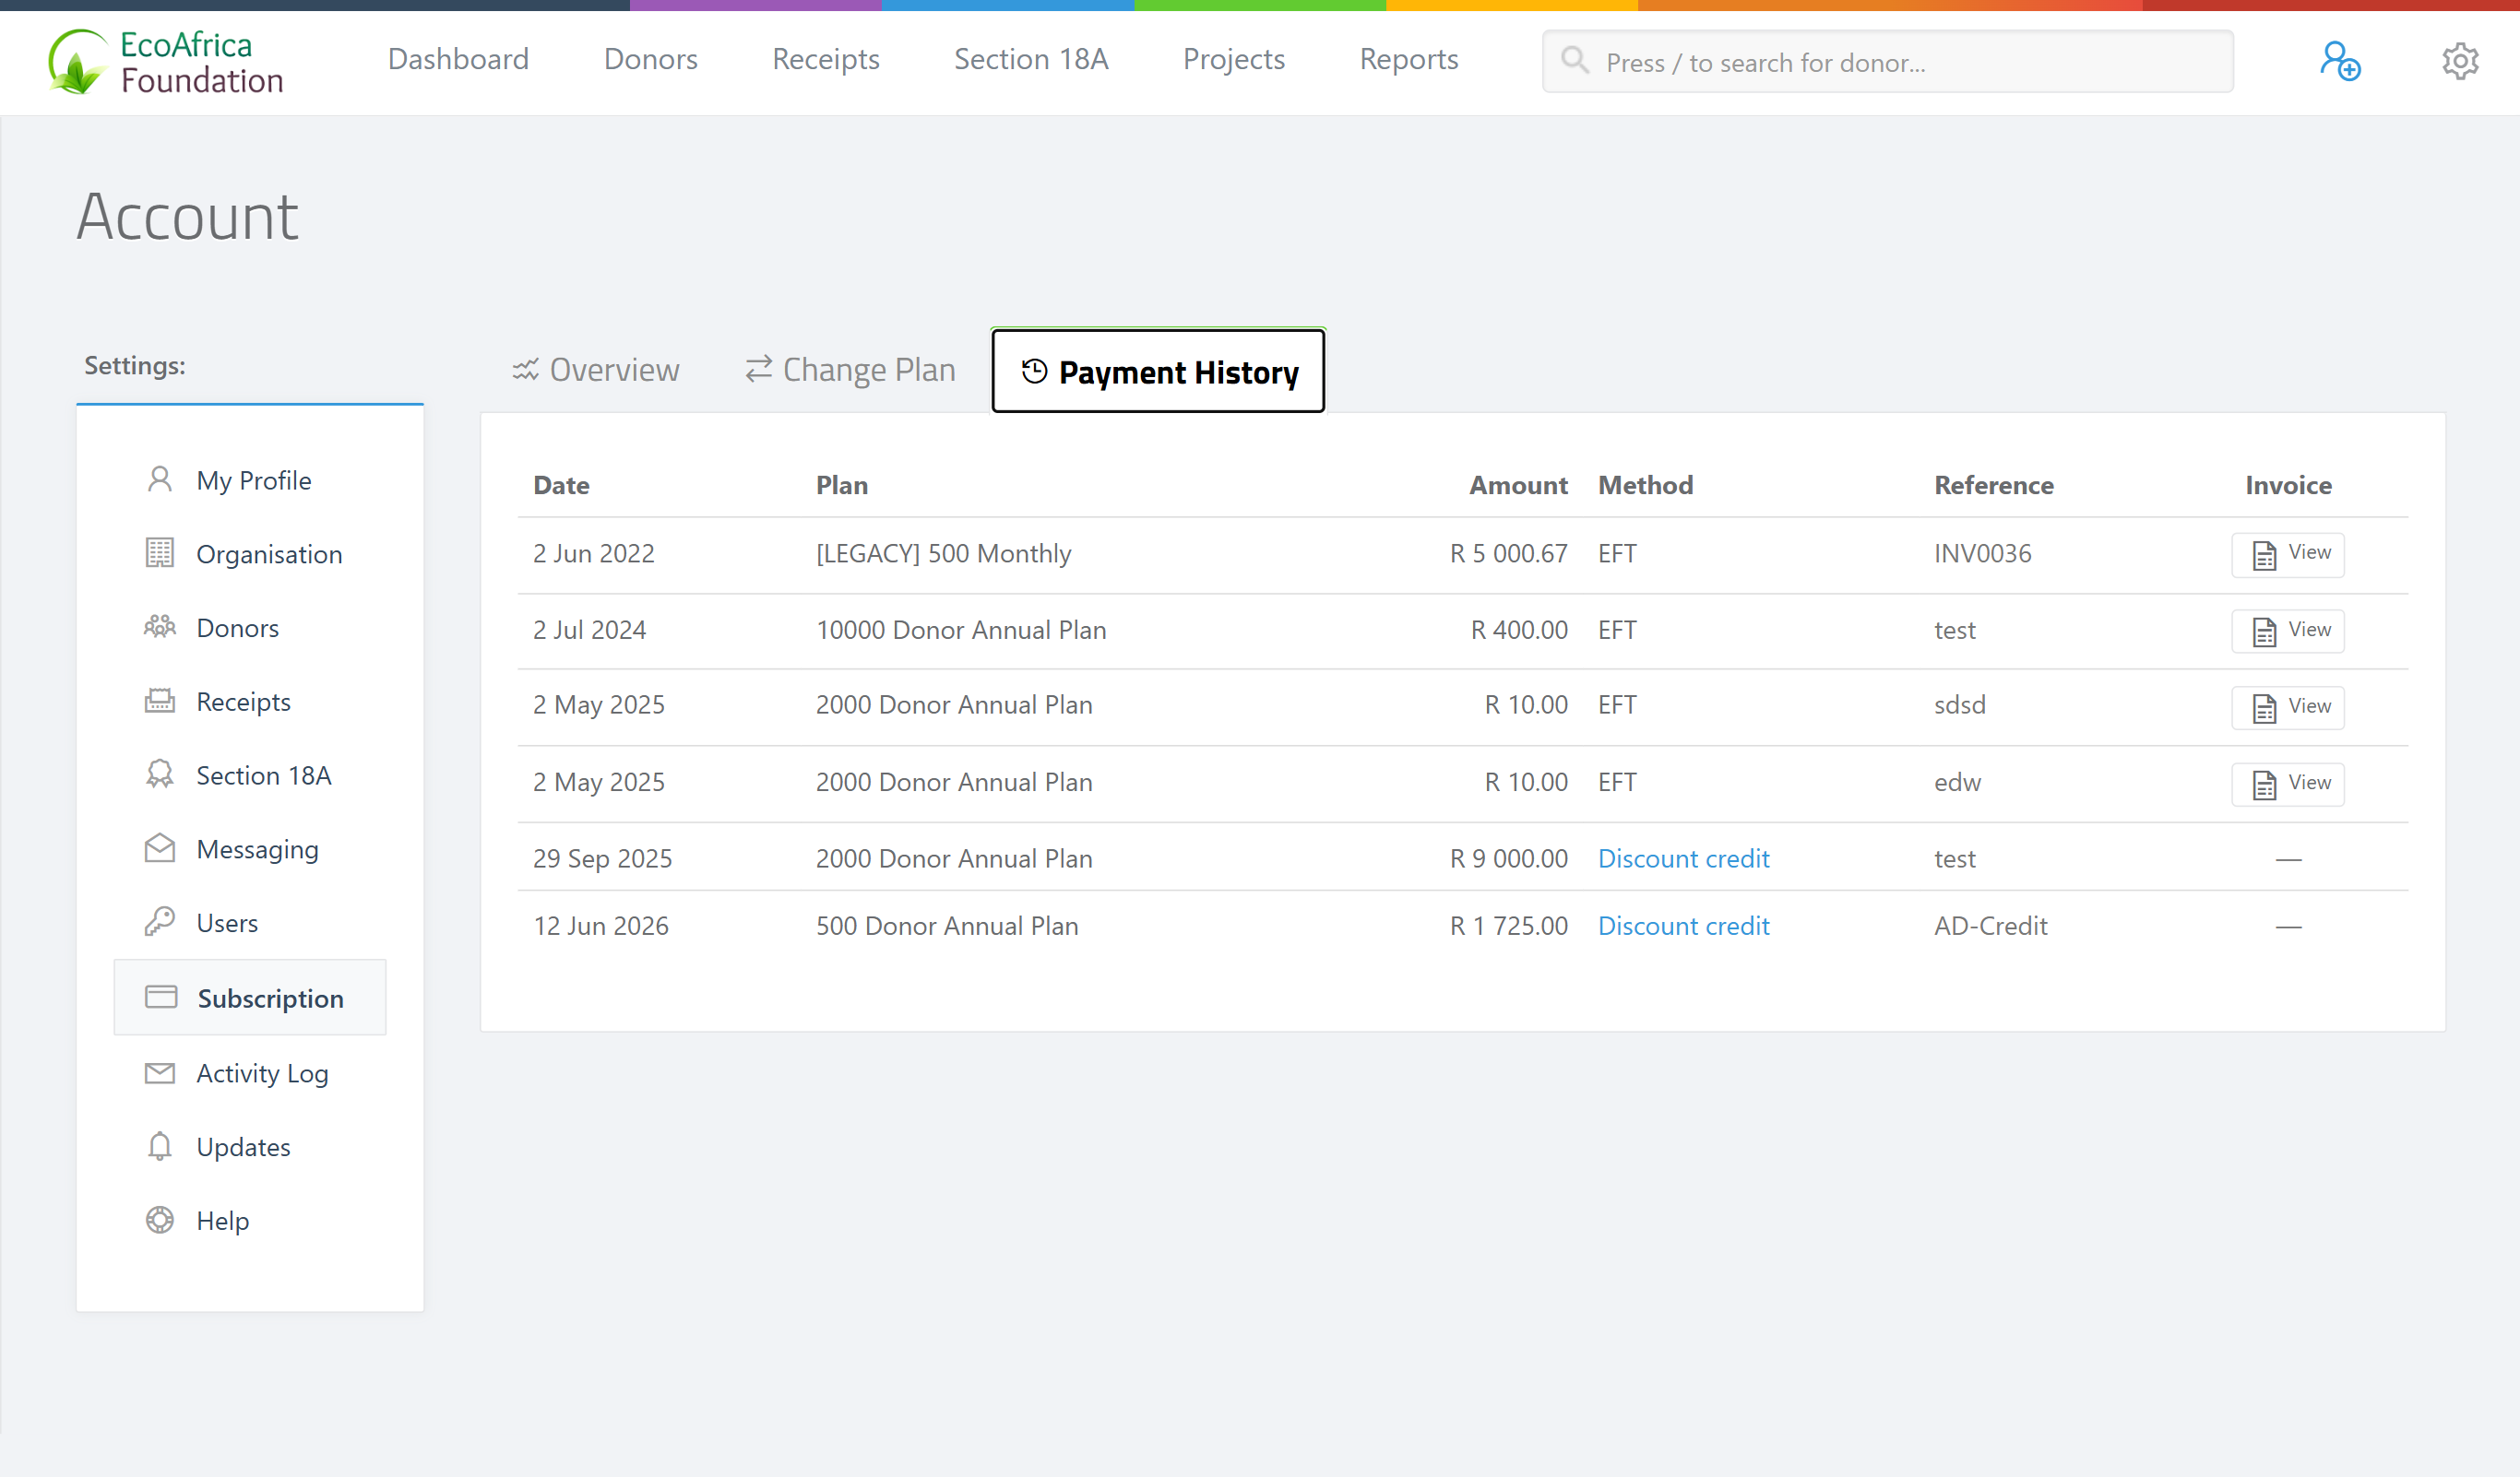The height and width of the screenshot is (1477, 2520).
Task: Click the [LEGACY] 500 Monthly plan cell
Action: (x=943, y=553)
